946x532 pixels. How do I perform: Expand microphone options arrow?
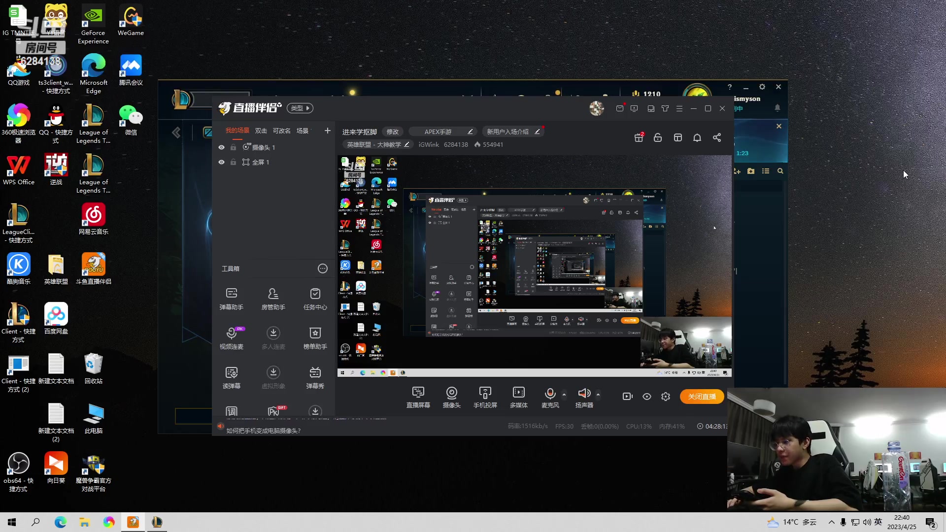click(x=564, y=395)
